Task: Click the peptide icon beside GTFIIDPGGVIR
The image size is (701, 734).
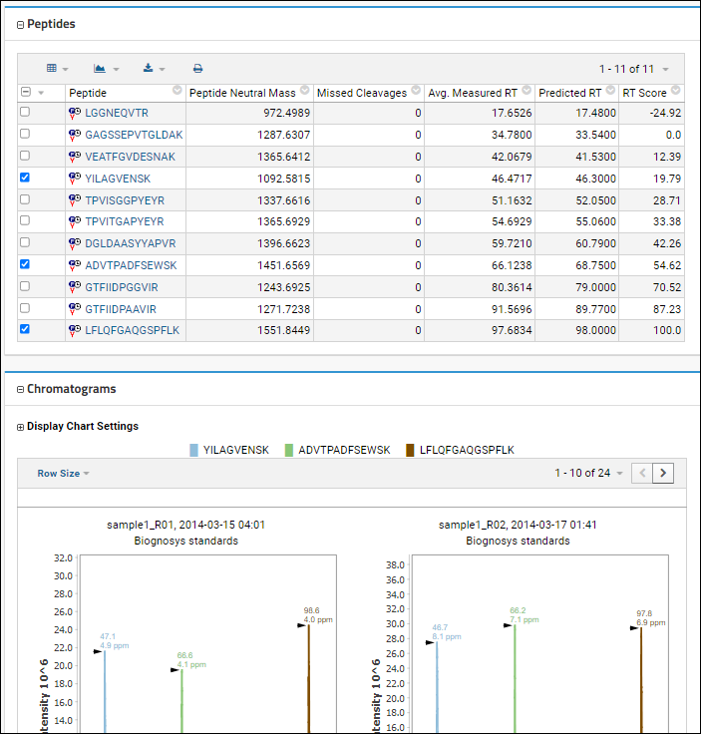Action: tap(75, 287)
